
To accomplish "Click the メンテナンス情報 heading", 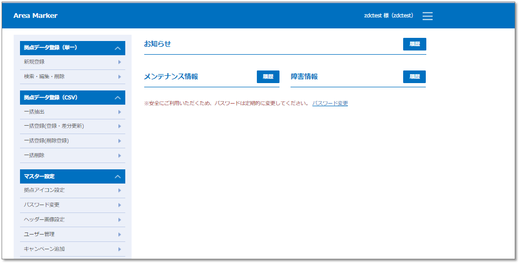I will click(x=171, y=76).
